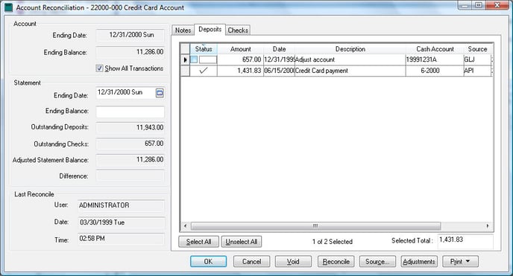Click the row pointer arrow for first transaction
The image size is (513, 276).
point(185,60)
